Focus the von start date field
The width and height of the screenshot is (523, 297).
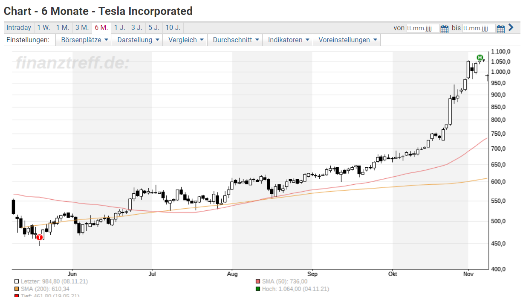[x=422, y=29]
